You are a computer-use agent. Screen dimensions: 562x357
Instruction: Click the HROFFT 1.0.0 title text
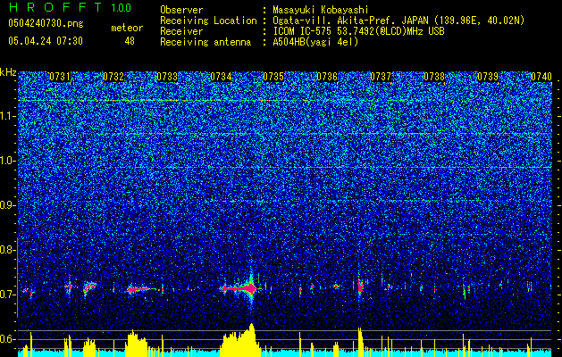point(70,7)
